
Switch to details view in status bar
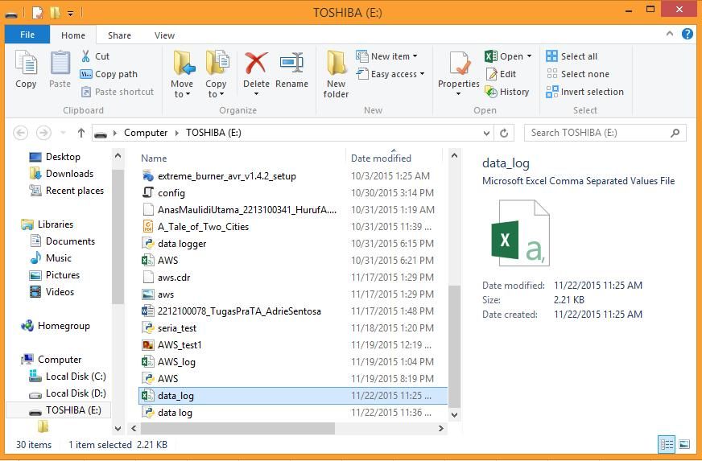pyautogui.click(x=667, y=444)
